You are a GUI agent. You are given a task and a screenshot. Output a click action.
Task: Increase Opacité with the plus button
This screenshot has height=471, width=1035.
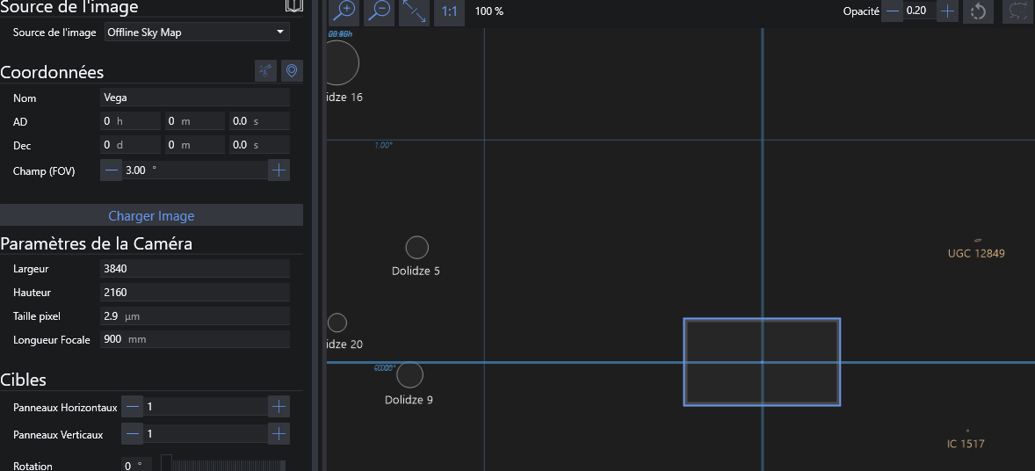[x=947, y=11]
